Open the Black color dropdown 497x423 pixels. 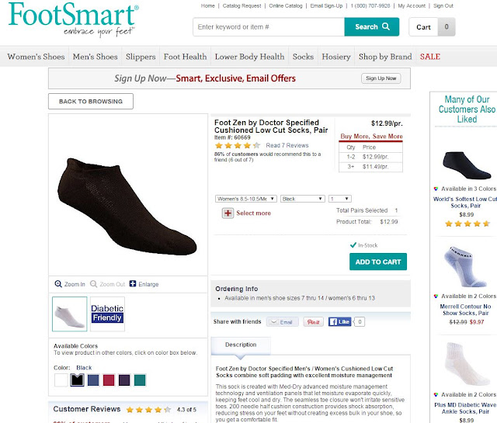pyautogui.click(x=303, y=199)
